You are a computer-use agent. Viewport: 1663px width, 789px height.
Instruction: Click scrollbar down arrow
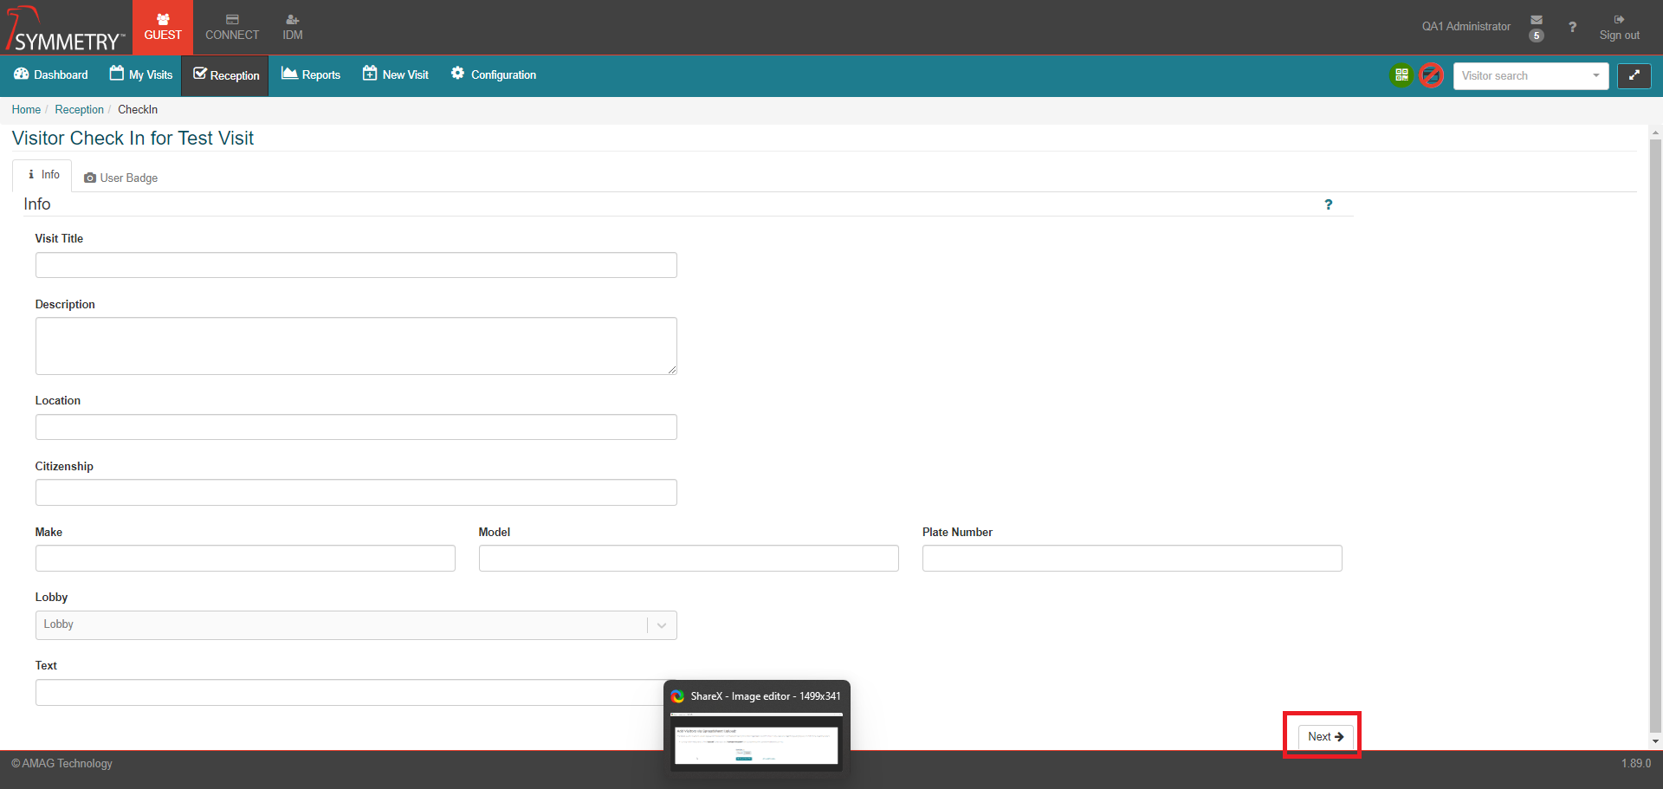[1655, 741]
